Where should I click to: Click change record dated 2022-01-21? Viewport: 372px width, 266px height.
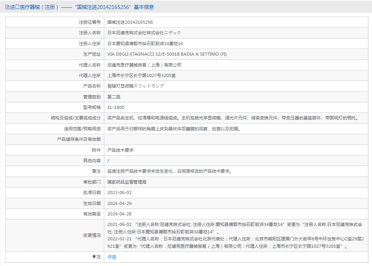tap(235, 243)
